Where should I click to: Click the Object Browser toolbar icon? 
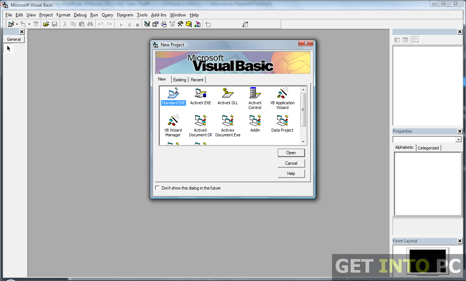[172, 24]
